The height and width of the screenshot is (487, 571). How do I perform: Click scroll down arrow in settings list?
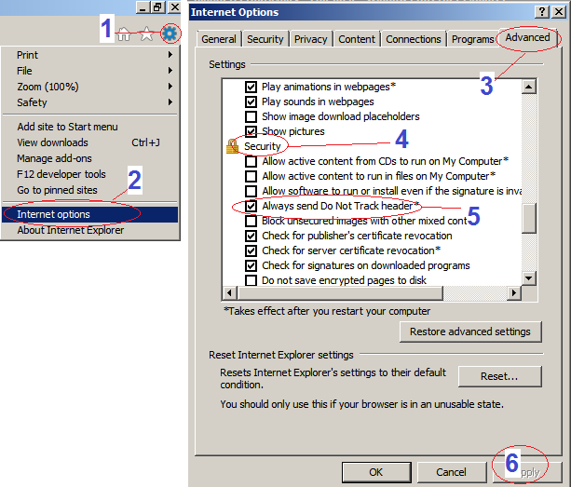pos(528,278)
